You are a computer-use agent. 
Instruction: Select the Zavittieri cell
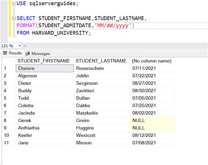click(102, 91)
